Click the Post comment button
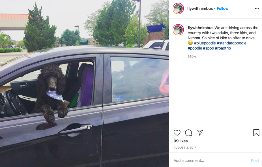This screenshot has width=262, height=167. pos(255,160)
